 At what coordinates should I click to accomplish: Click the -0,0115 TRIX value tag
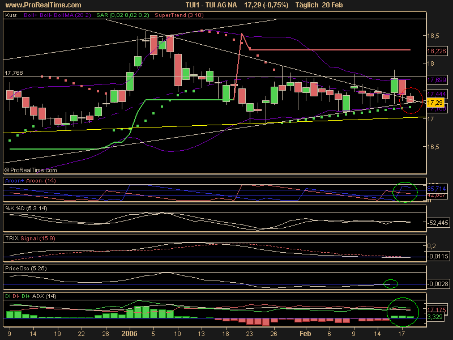438,256
